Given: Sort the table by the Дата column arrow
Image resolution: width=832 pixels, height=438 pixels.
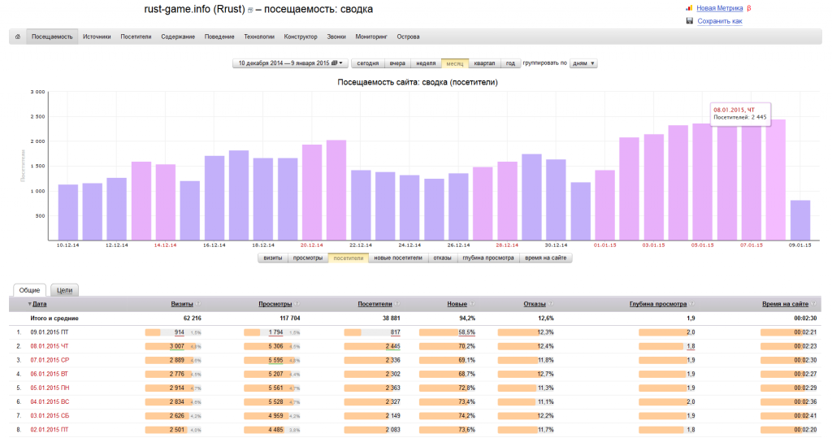Looking at the screenshot, I should [30, 304].
